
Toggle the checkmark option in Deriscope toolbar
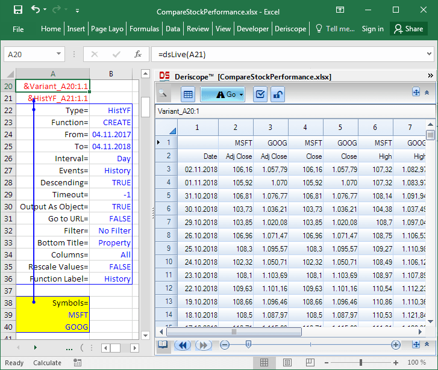click(x=260, y=94)
